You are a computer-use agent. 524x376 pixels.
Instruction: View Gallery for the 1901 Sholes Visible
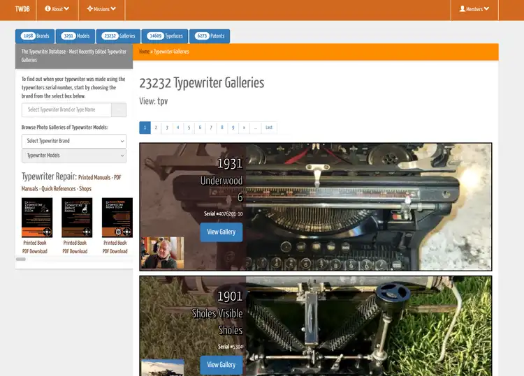coord(221,365)
